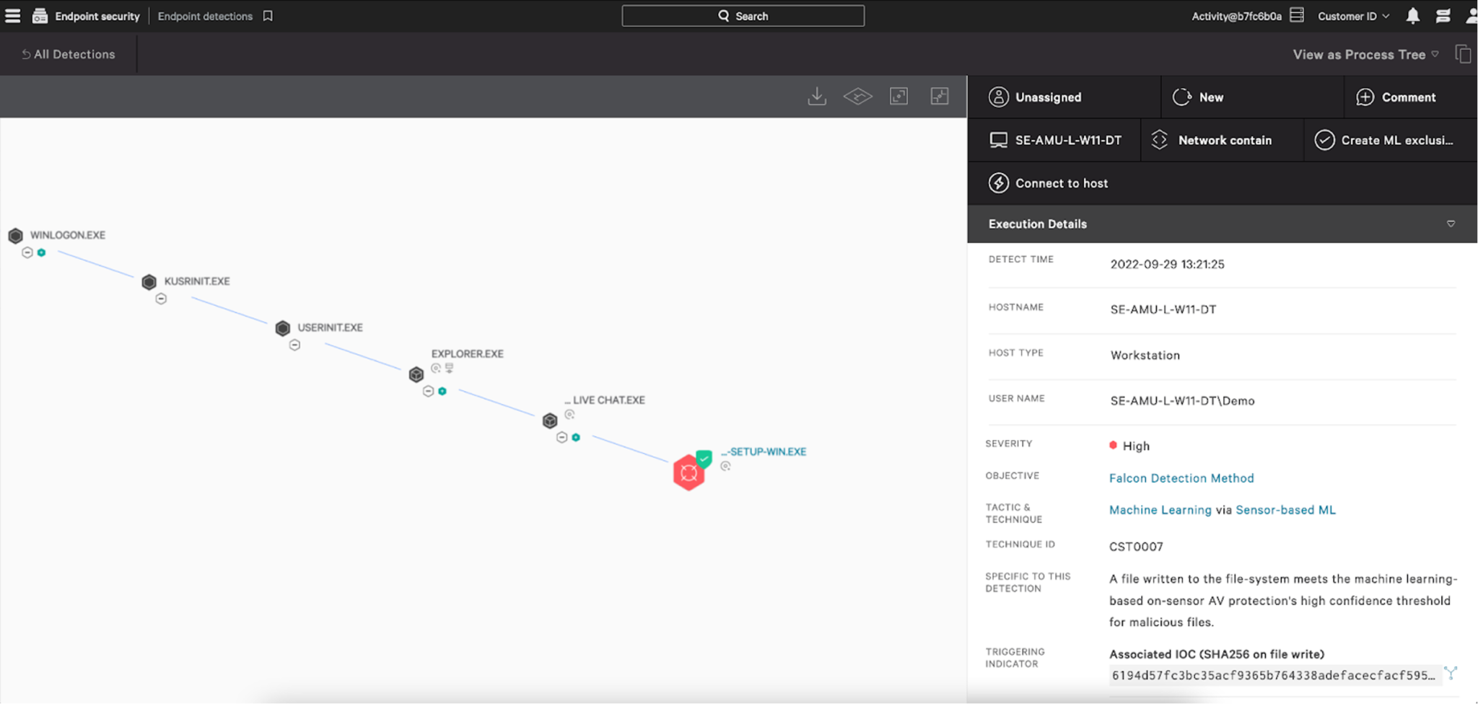Viewport: 1478px width, 704px height.
Task: Collapse the Execution Details section
Action: pos(1451,224)
